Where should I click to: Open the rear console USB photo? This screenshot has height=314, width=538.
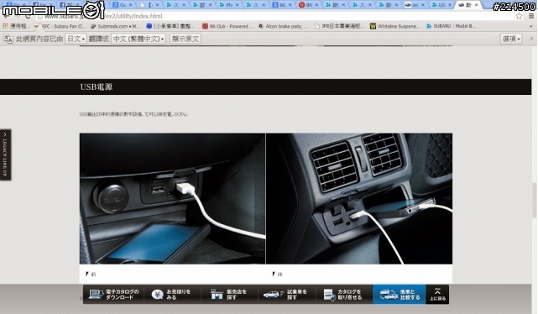pos(359,199)
